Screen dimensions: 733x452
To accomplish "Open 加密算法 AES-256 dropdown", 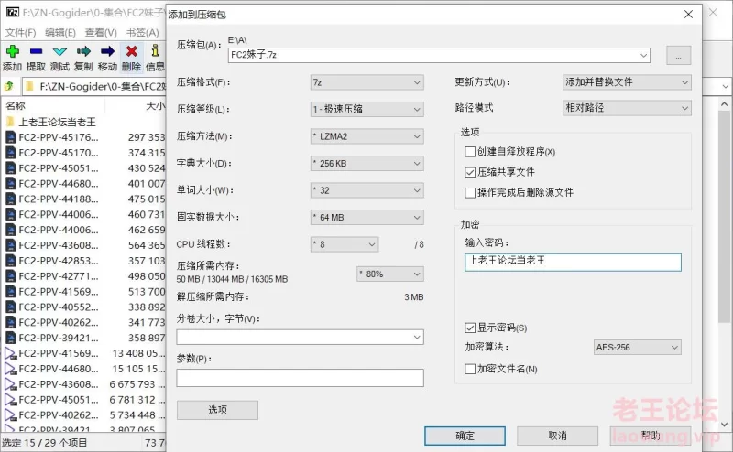I will tap(637, 348).
